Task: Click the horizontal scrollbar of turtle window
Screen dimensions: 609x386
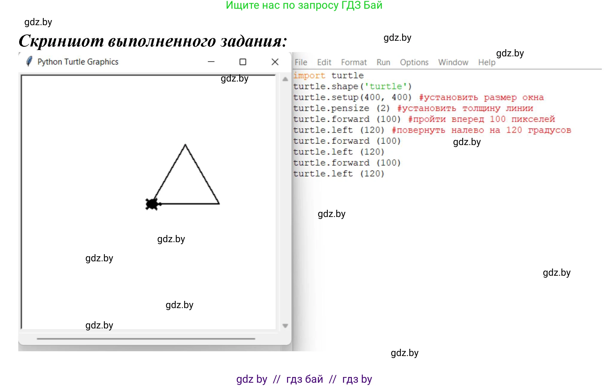Action: pos(146,339)
